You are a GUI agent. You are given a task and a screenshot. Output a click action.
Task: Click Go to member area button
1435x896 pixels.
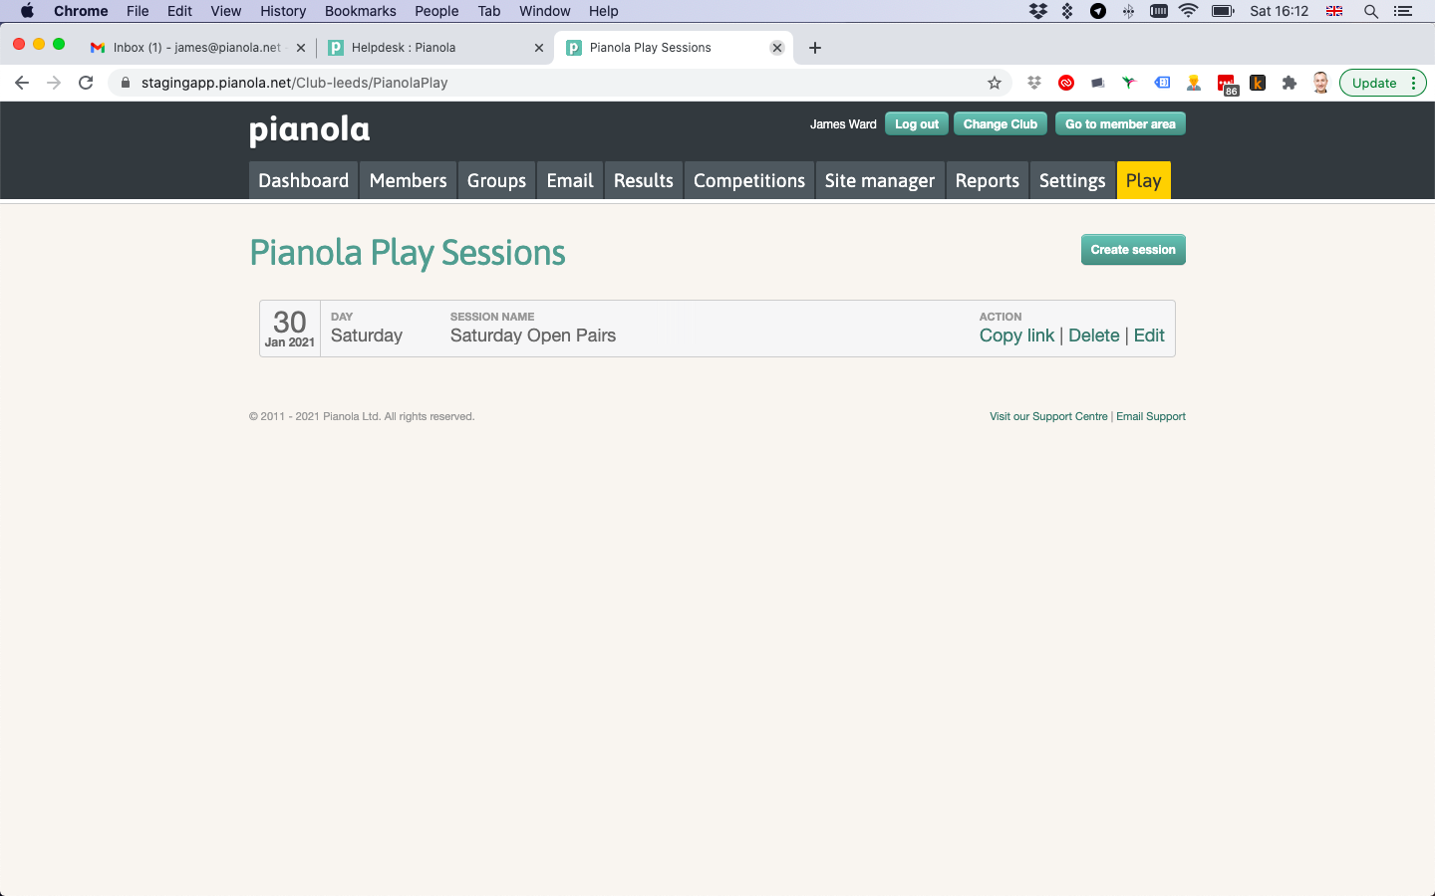tap(1120, 124)
